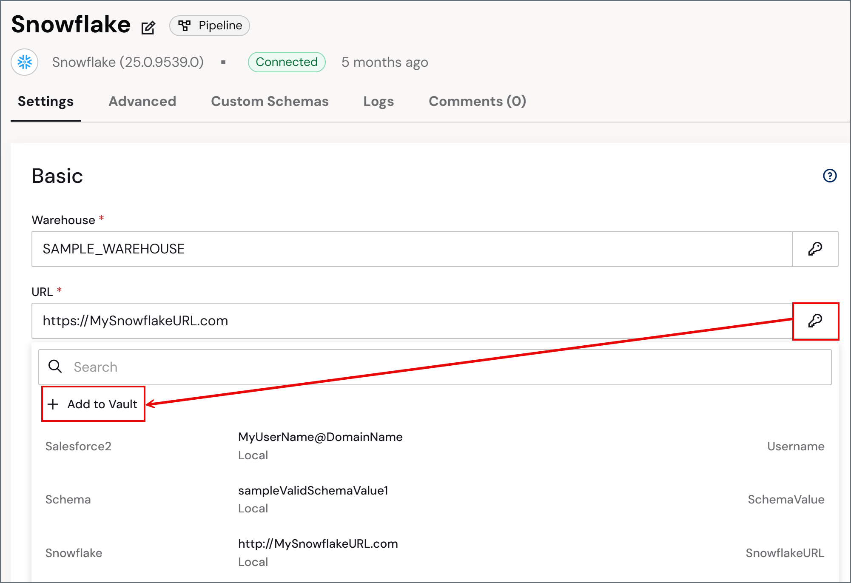Click the Snowflake logo icon

(x=25, y=62)
